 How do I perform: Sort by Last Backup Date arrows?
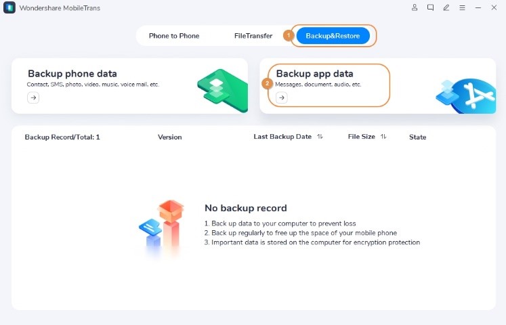pos(320,137)
